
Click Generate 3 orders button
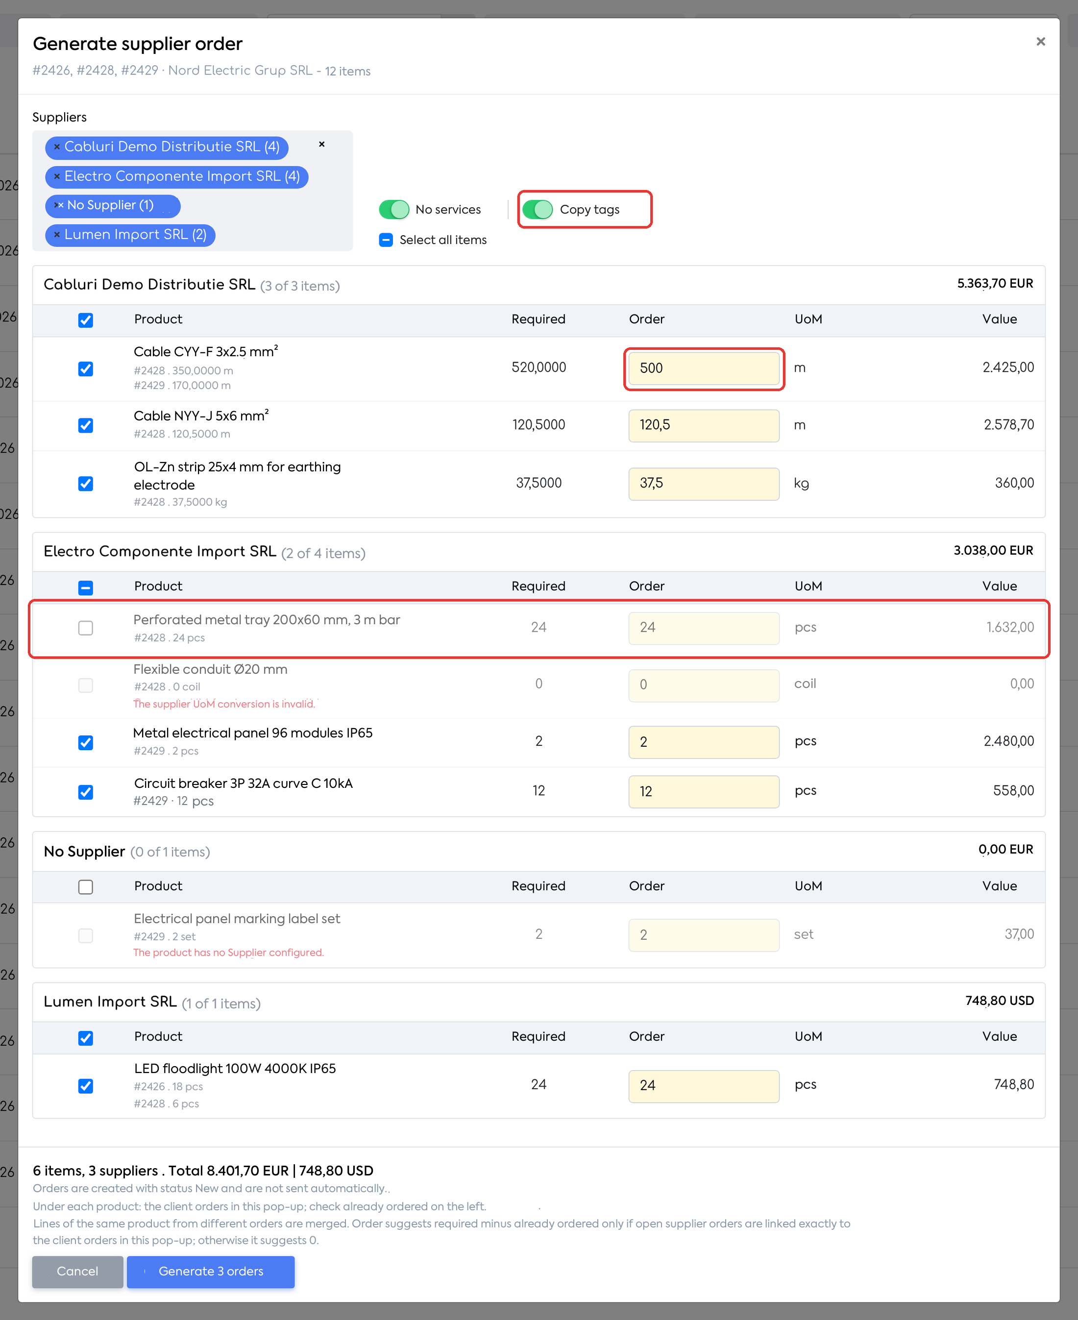211,1271
